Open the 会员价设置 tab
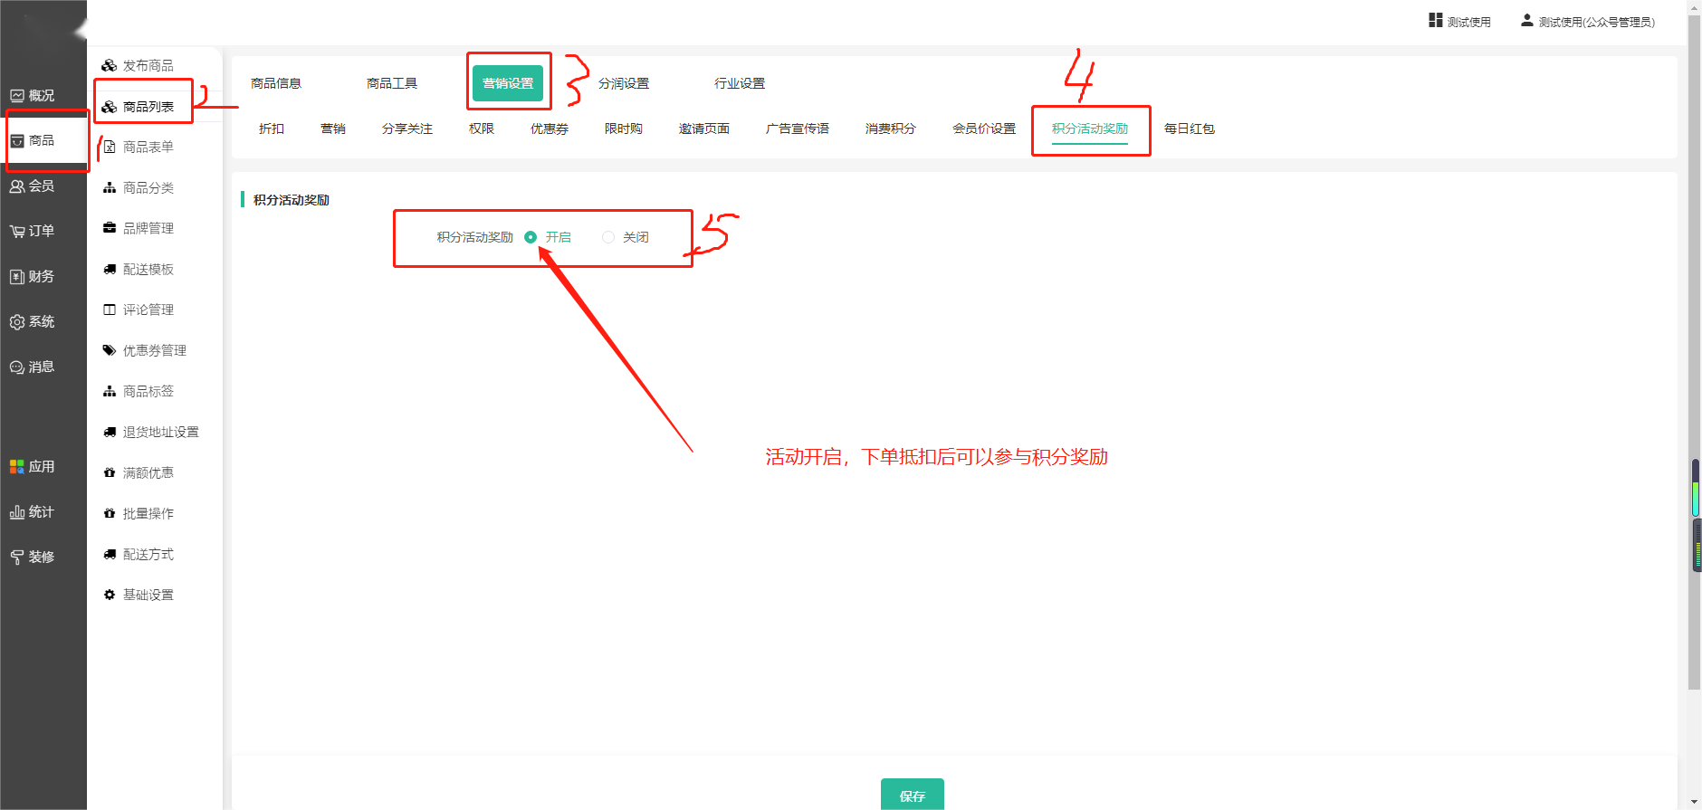 click(983, 129)
